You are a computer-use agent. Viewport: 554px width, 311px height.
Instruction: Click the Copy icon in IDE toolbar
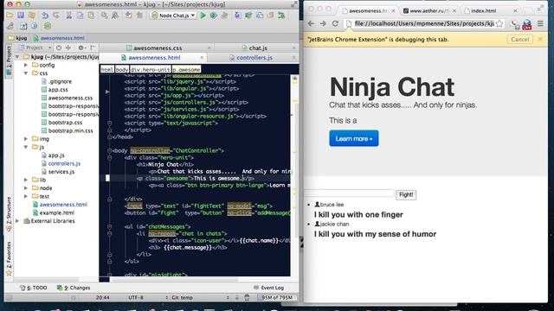coord(81,16)
